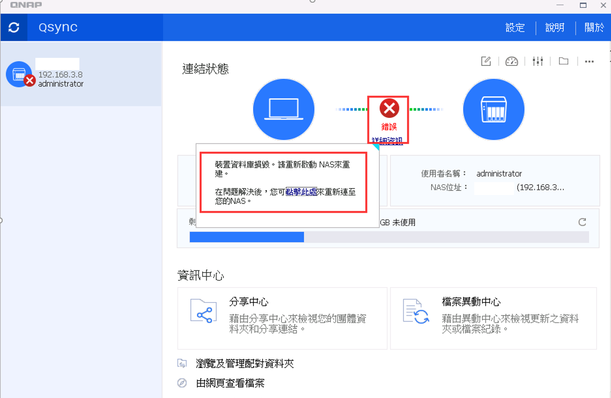This screenshot has height=398, width=611.
Task: Open the sliders preferences icon
Action: coord(538,62)
